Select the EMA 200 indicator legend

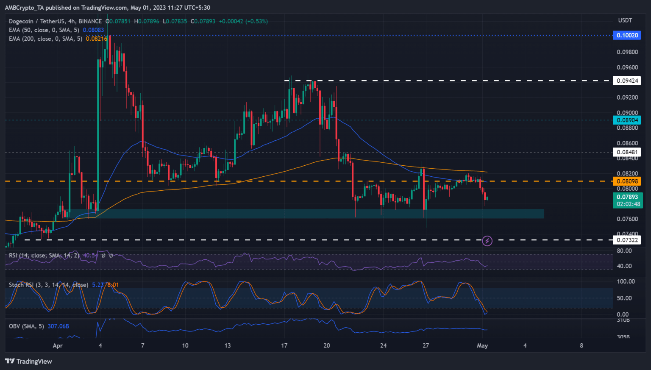[x=46, y=39]
